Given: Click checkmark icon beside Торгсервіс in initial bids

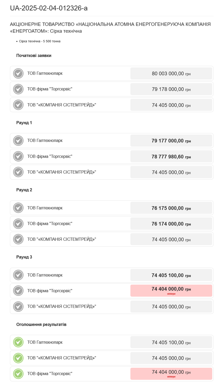Looking at the screenshot, I should 18,89.
